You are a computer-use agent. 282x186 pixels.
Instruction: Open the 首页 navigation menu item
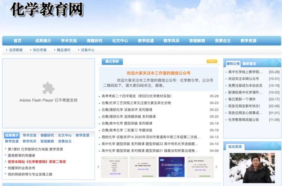[18, 41]
